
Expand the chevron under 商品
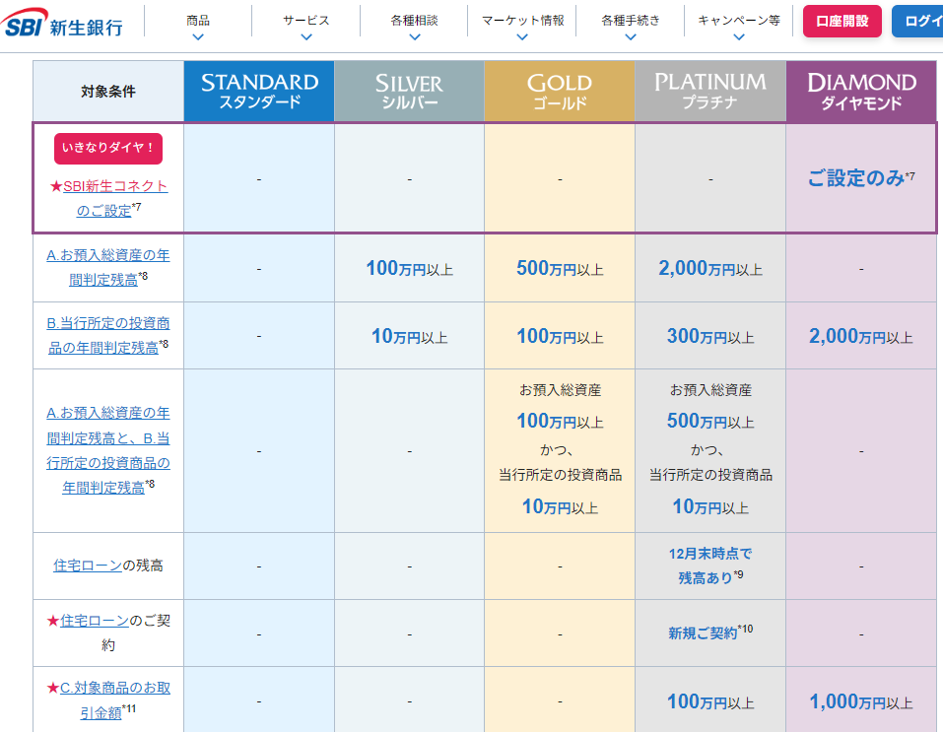(x=198, y=37)
